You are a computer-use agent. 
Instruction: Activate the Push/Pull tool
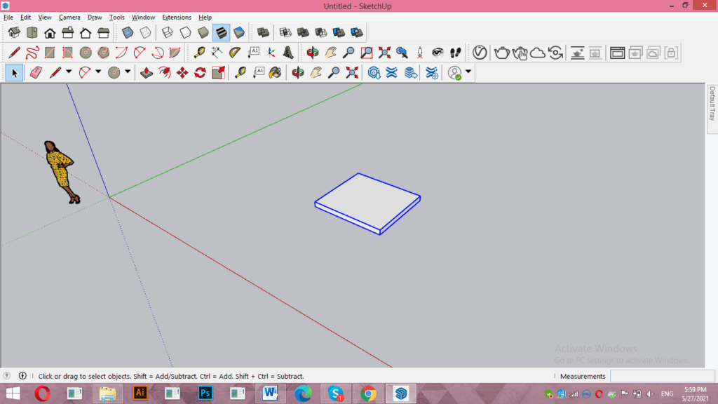pyautogui.click(x=148, y=72)
